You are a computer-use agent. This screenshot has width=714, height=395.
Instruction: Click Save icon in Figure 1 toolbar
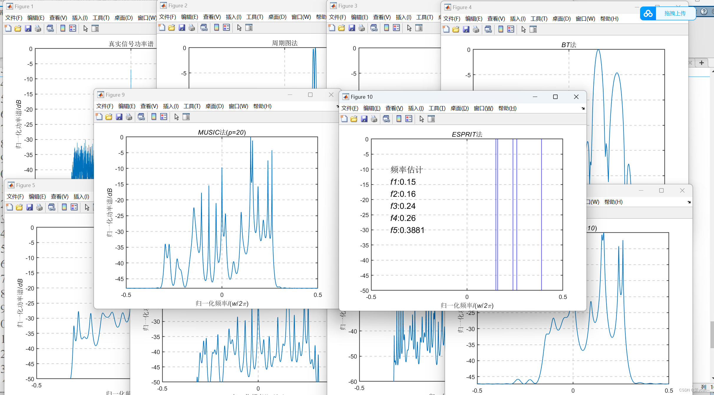pyautogui.click(x=28, y=29)
